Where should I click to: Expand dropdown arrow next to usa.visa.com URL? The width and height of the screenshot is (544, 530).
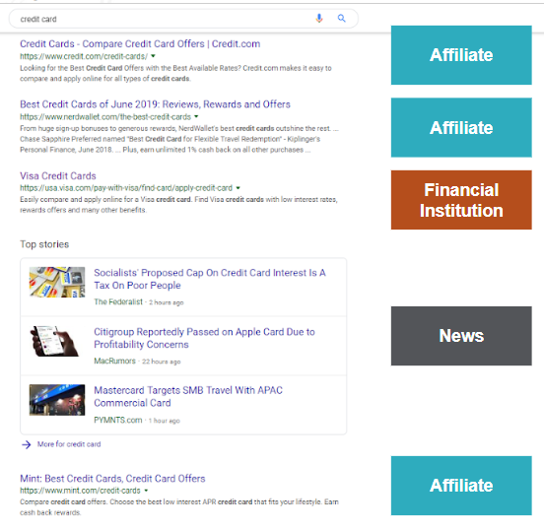238,188
